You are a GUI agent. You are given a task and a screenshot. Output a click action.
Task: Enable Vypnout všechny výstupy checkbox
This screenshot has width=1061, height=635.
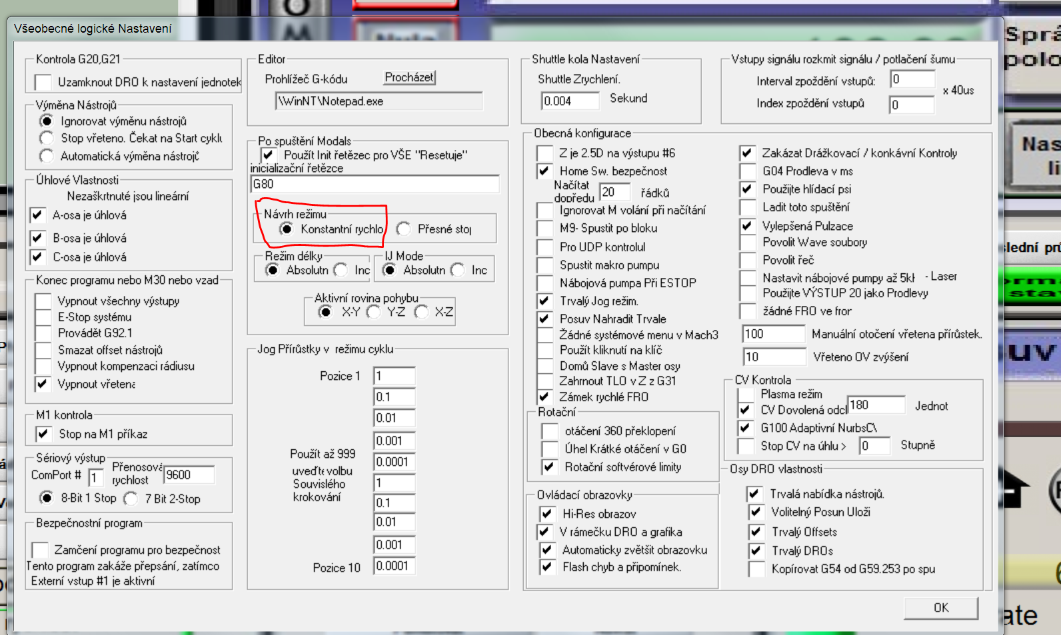click(x=43, y=301)
